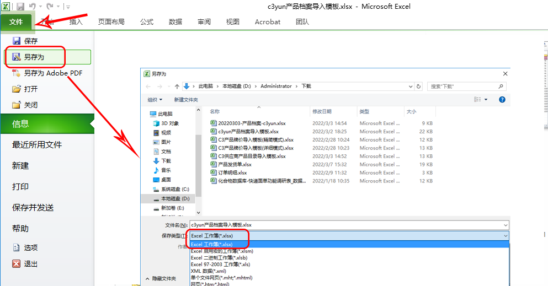This screenshot has width=548, height=286.
Task: Sort files by 修改日期 column
Action: coord(333,112)
